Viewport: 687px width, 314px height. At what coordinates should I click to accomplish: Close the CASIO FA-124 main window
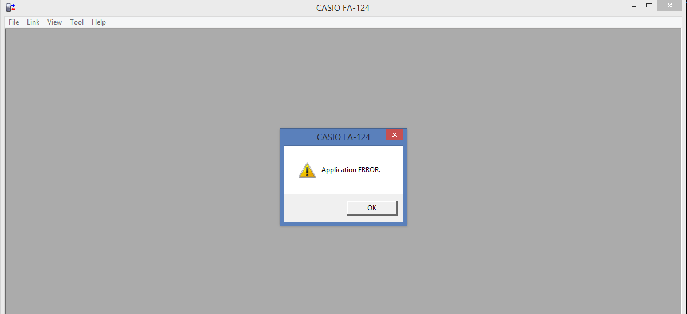pyautogui.click(x=673, y=6)
